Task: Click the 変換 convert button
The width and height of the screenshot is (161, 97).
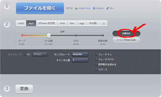Action: click(24, 89)
